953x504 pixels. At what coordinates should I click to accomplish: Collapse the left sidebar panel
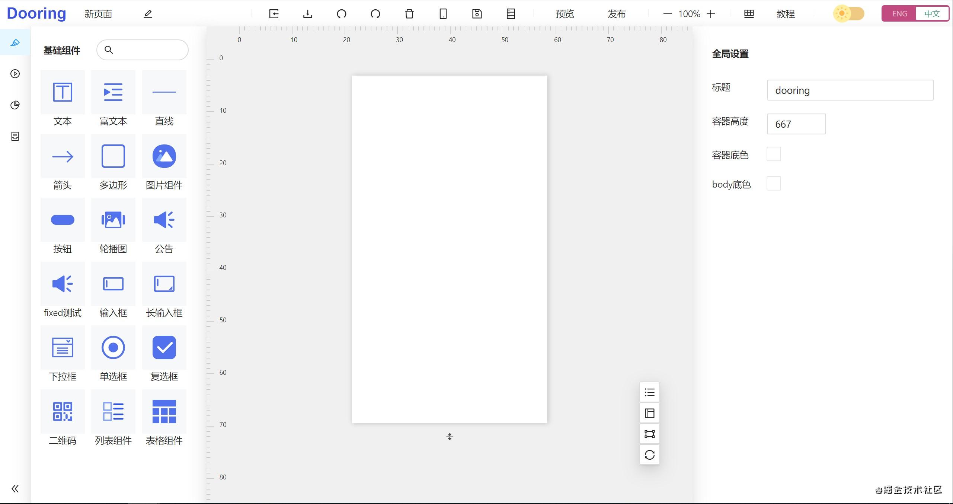click(15, 488)
